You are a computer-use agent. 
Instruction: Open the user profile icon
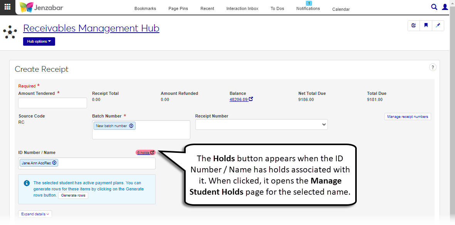pos(445,7)
